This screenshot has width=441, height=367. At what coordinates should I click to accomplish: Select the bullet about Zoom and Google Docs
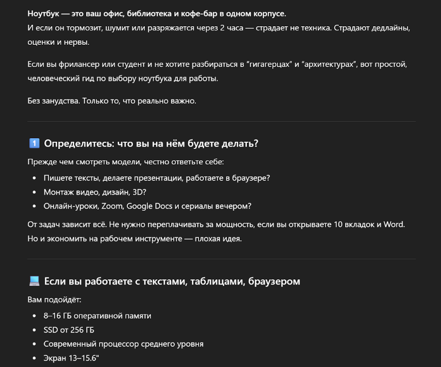point(148,206)
